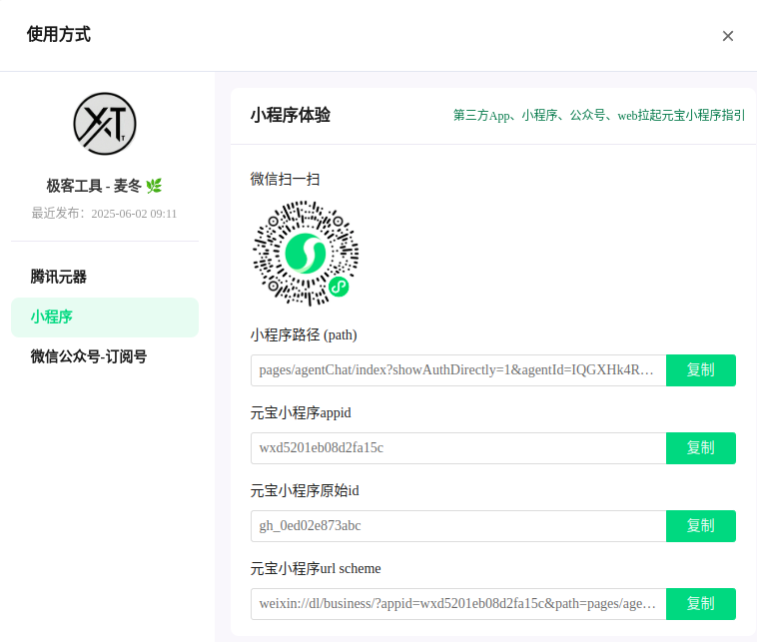Copy the 元宝小程序原始id value
This screenshot has width=757, height=642.
pos(700,526)
